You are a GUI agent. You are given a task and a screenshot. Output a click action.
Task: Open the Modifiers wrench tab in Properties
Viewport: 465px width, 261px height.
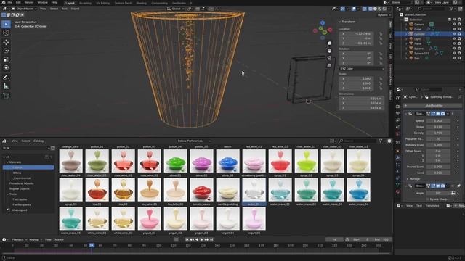(x=397, y=158)
